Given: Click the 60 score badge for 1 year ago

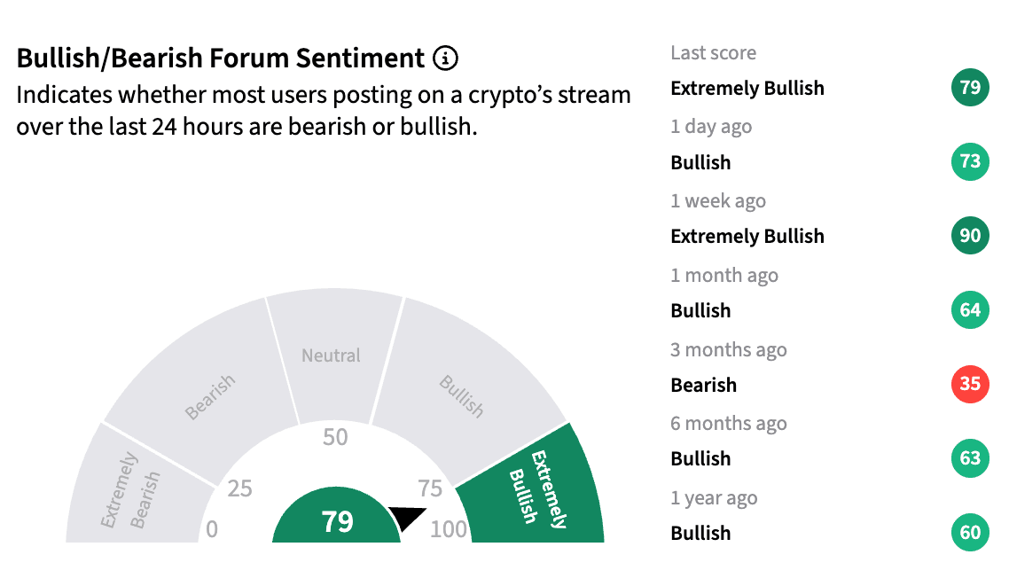Looking at the screenshot, I should click(970, 532).
